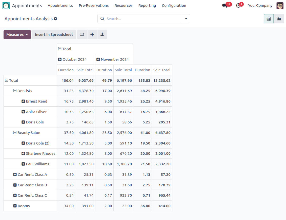
Task: Sort by October Sale Total column header
Action: pos(85,70)
